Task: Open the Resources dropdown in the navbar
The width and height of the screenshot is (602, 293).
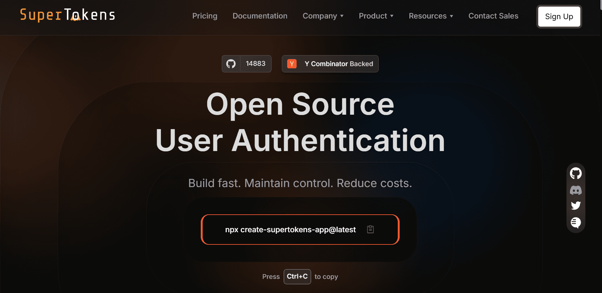Action: click(x=431, y=16)
